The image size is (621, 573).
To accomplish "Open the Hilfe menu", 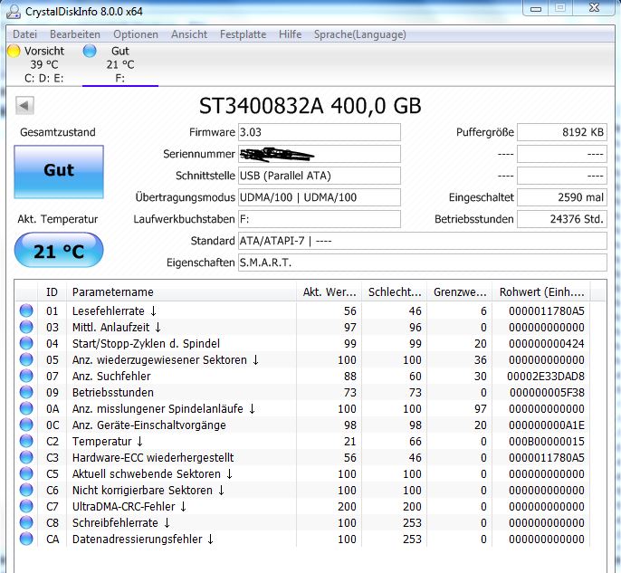I will (x=290, y=34).
